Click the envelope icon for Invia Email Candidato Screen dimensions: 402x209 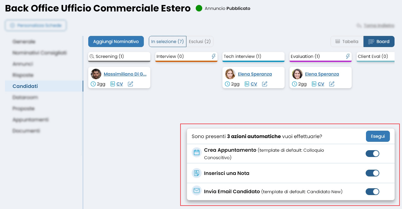(x=196, y=191)
